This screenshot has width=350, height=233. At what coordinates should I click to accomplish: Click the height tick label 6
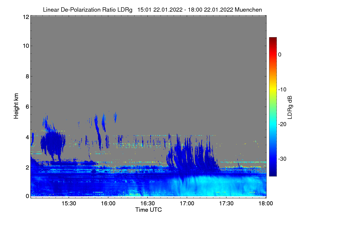coord(27,107)
